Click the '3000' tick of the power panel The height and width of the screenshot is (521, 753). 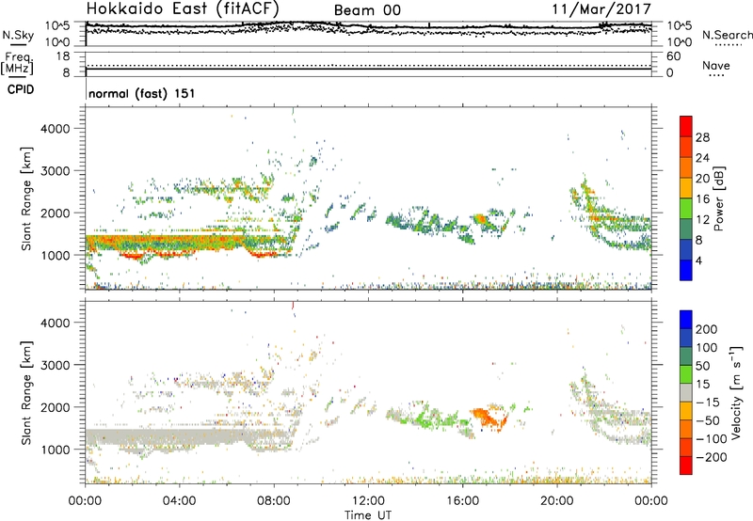pos(55,171)
